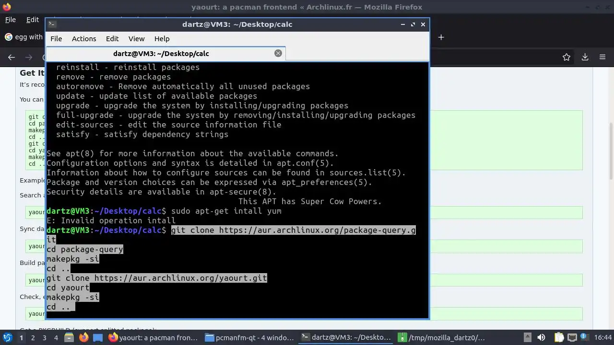
Task: Click the 'cd yaourt' highlighted terminal line
Action: (x=68, y=287)
